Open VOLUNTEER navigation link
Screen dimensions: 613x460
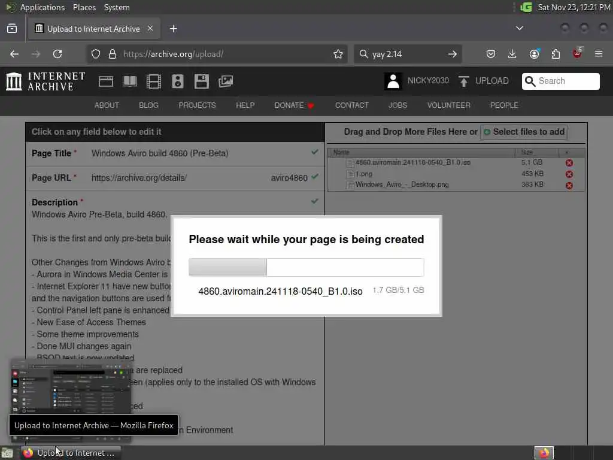tap(448, 105)
